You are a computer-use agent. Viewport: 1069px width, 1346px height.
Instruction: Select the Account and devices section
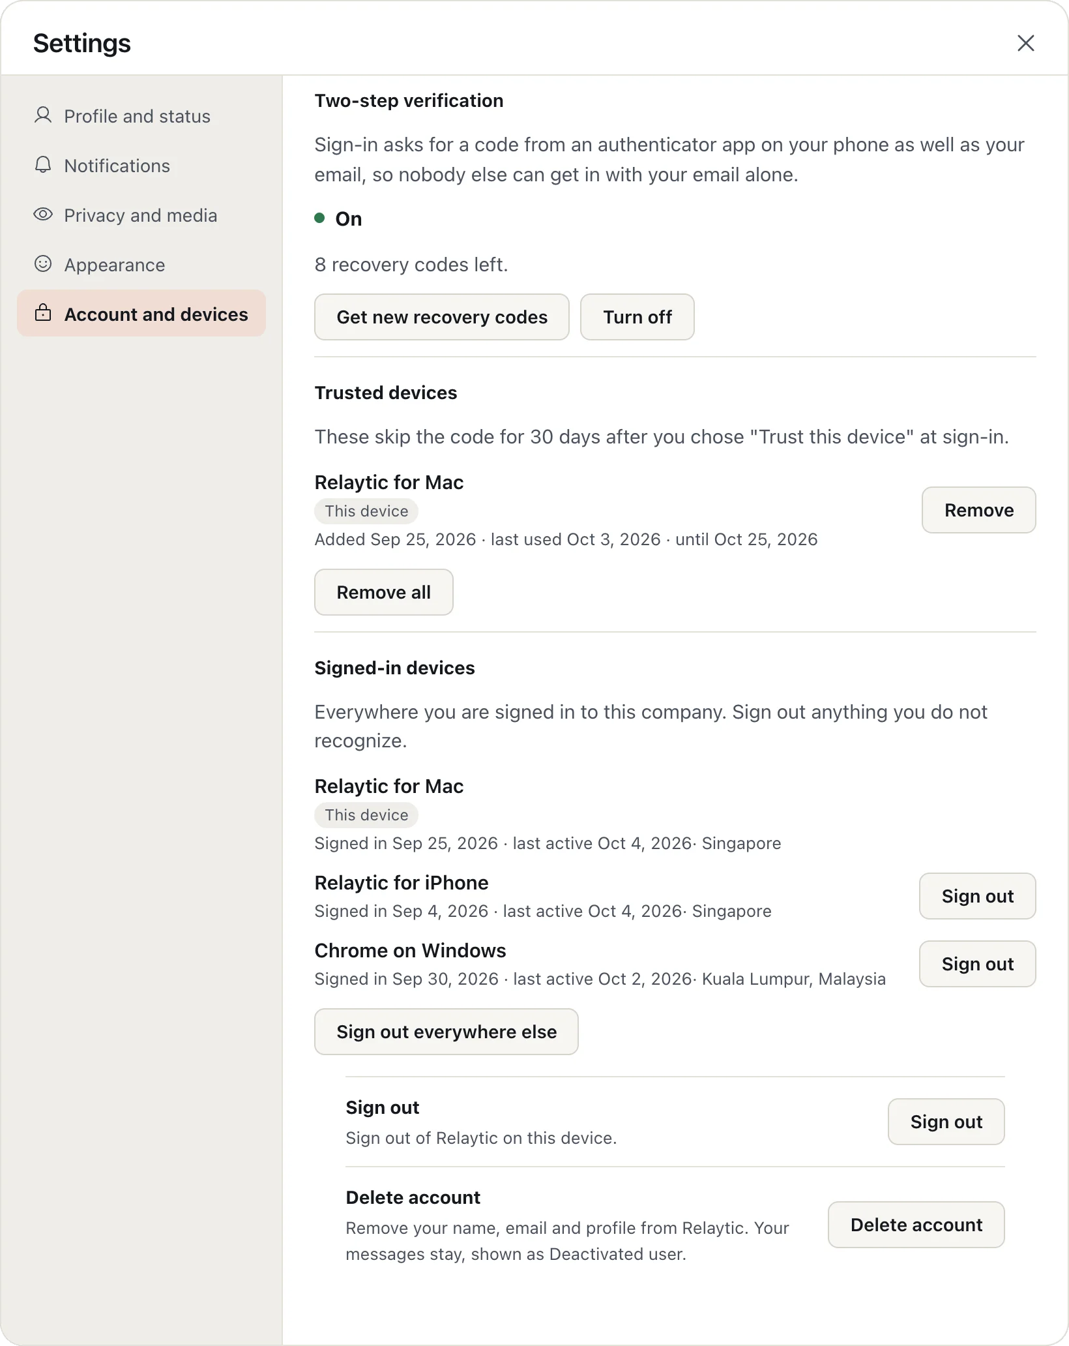(x=141, y=314)
